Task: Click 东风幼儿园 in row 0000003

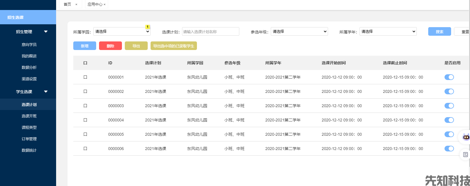Action: click(197, 106)
